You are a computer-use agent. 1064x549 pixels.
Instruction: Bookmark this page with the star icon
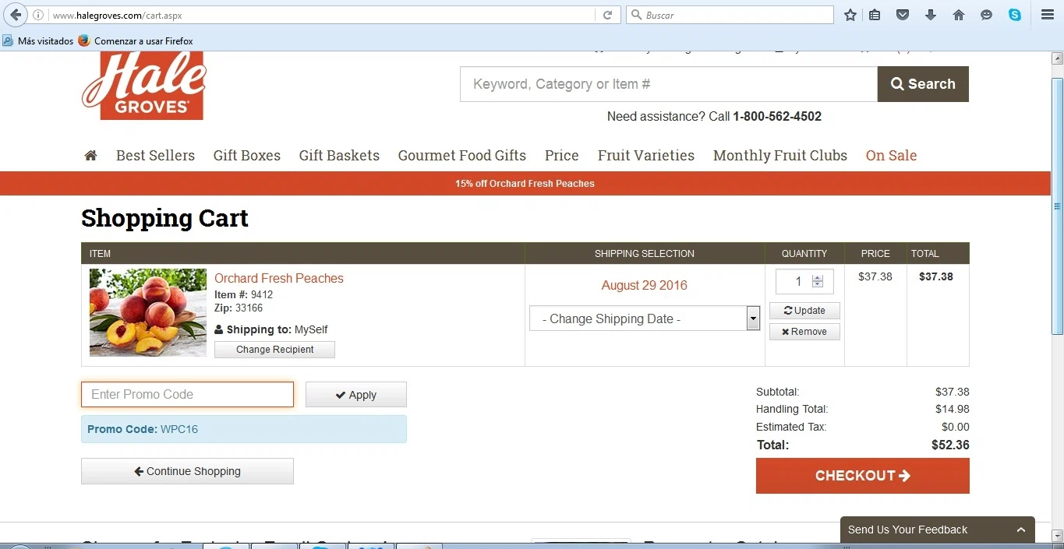[850, 15]
